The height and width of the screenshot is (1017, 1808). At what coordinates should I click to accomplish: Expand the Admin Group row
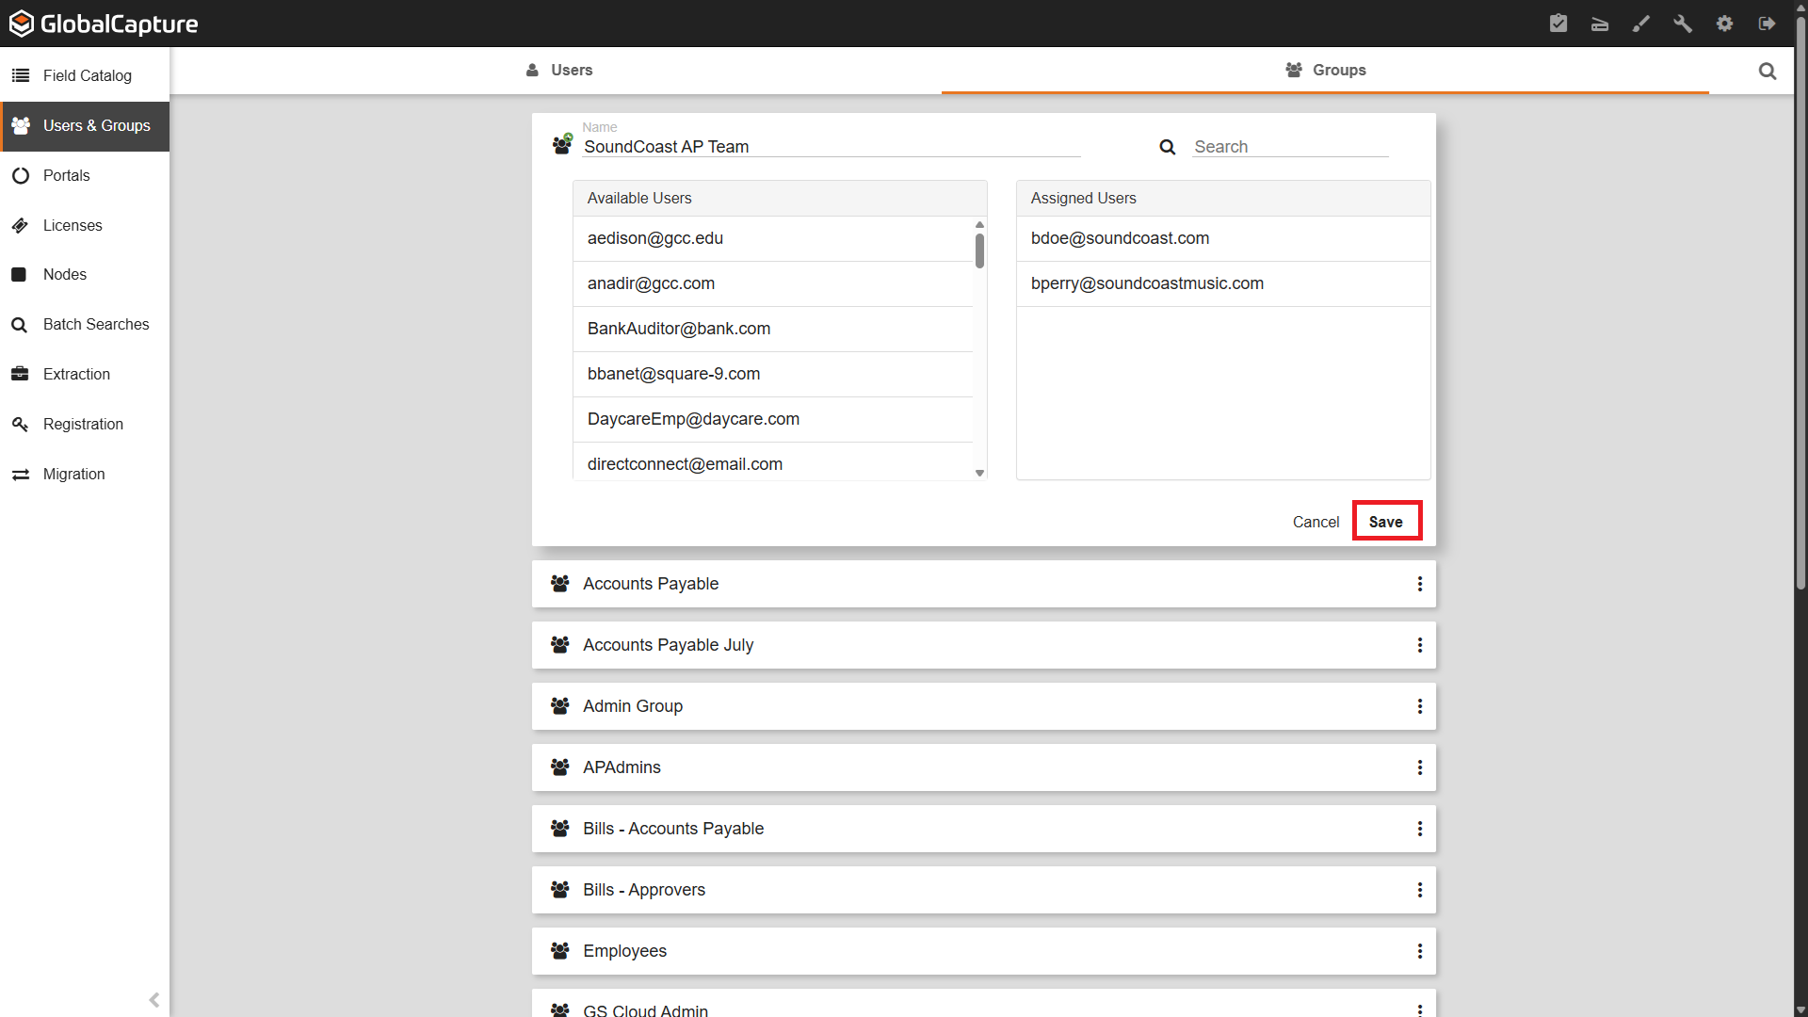click(984, 706)
